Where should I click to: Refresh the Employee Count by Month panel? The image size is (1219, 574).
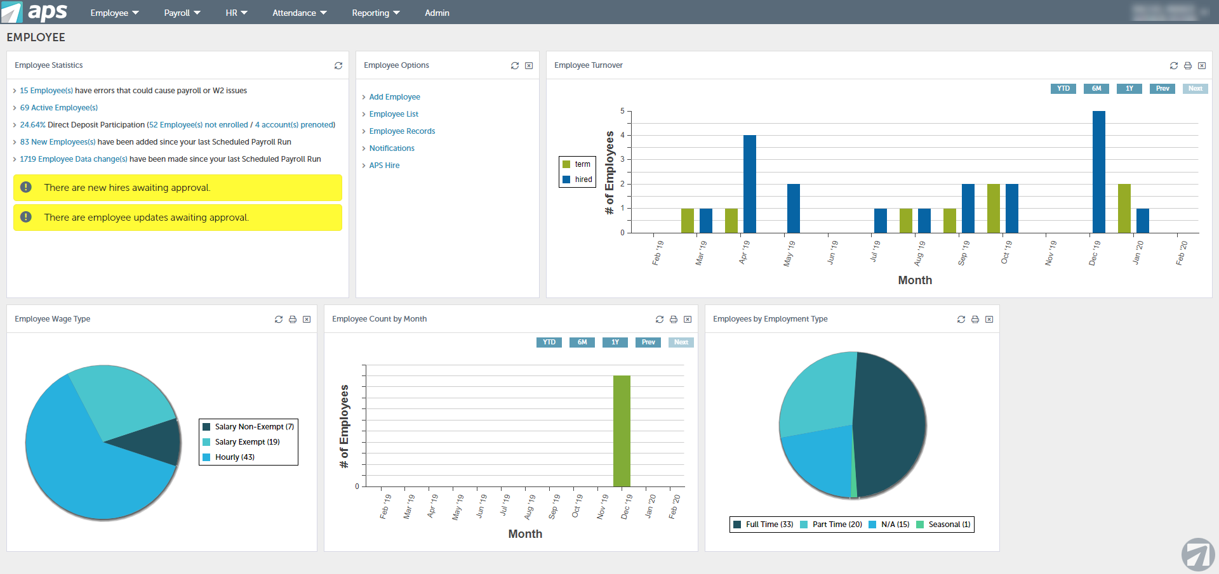pyautogui.click(x=660, y=320)
